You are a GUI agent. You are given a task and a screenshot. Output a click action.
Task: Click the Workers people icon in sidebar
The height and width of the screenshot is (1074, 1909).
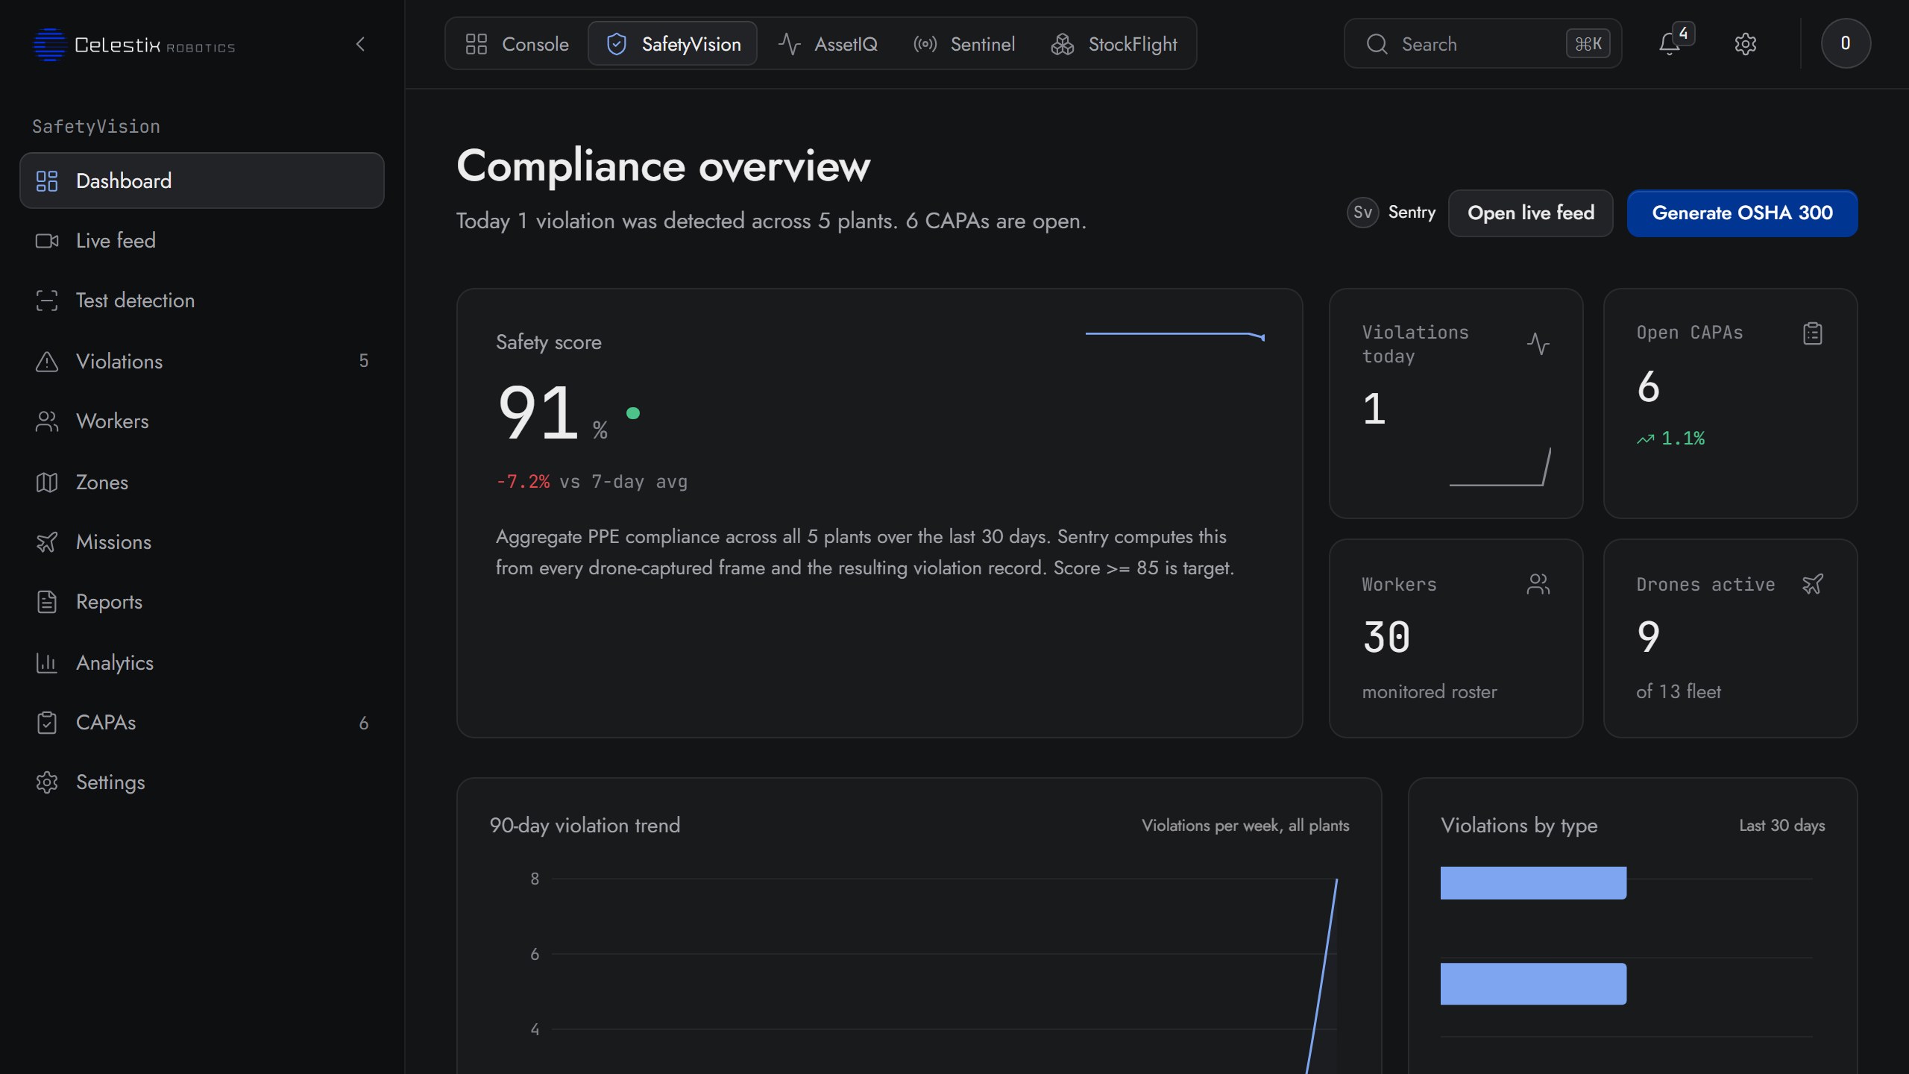pos(47,421)
